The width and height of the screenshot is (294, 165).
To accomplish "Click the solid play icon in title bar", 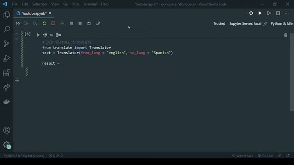I will click(260, 13).
